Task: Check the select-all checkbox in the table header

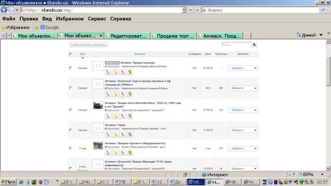Action: [x=71, y=54]
